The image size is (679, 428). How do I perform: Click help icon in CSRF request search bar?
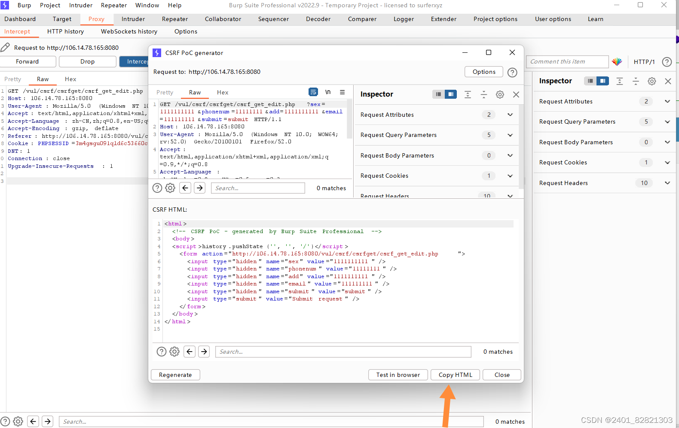click(x=157, y=188)
